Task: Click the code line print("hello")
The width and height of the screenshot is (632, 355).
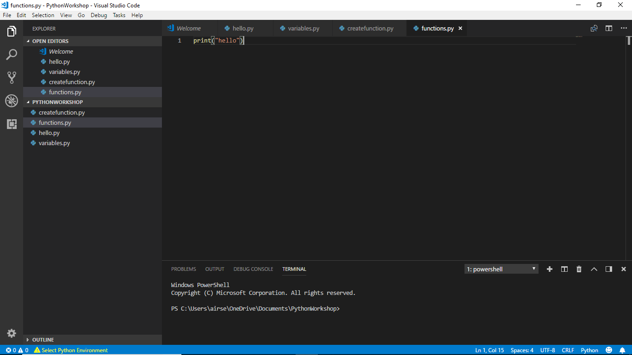Action: click(218, 41)
